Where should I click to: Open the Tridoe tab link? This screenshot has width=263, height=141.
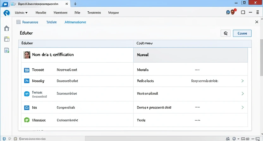point(51,22)
